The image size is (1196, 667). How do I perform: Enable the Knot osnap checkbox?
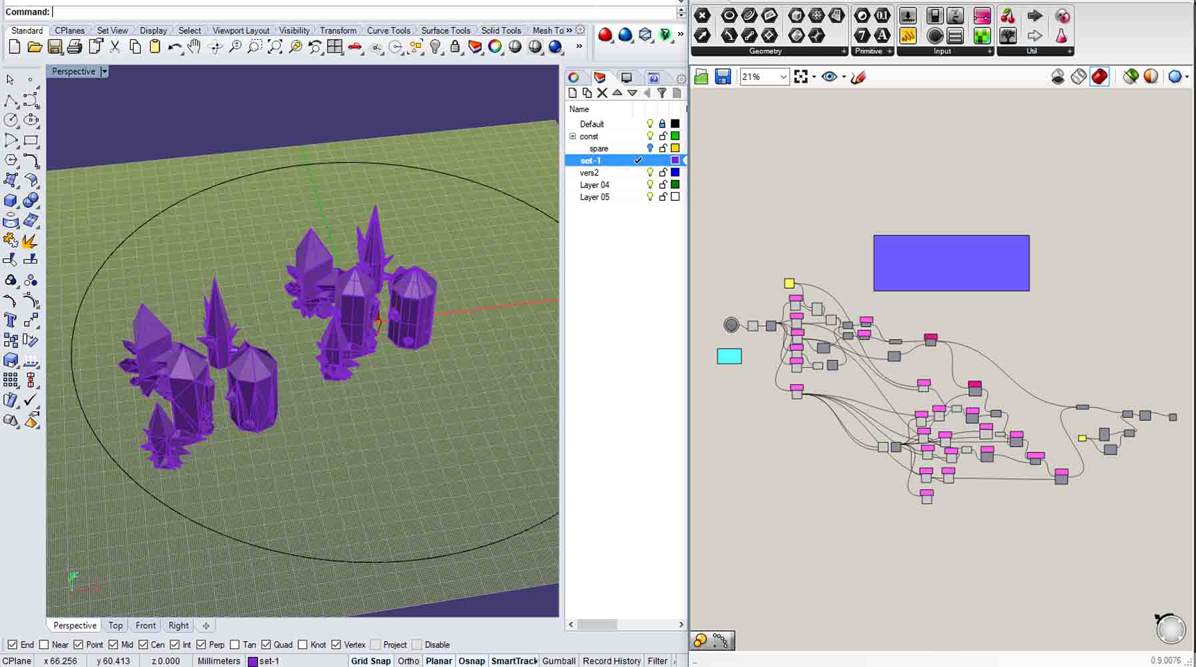302,644
